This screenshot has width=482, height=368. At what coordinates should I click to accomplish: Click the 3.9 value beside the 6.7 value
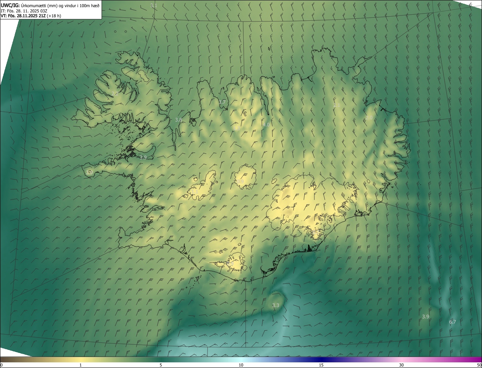point(426,316)
